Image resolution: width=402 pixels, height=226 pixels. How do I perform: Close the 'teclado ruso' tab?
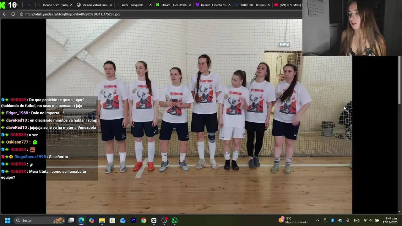click(x=71, y=5)
